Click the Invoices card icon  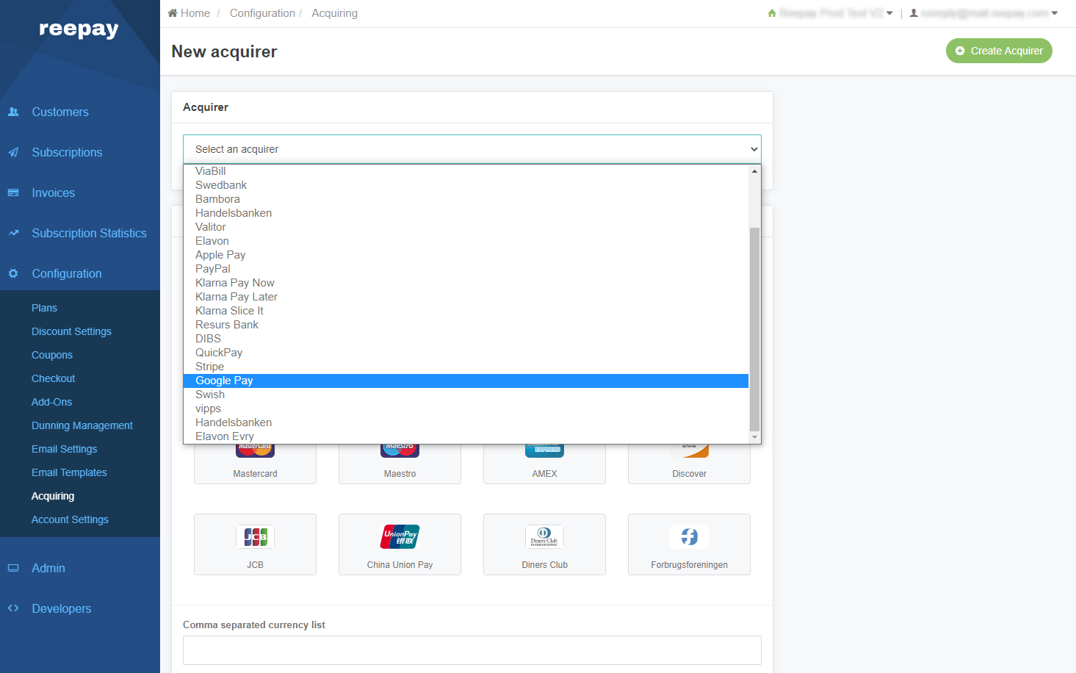point(13,192)
